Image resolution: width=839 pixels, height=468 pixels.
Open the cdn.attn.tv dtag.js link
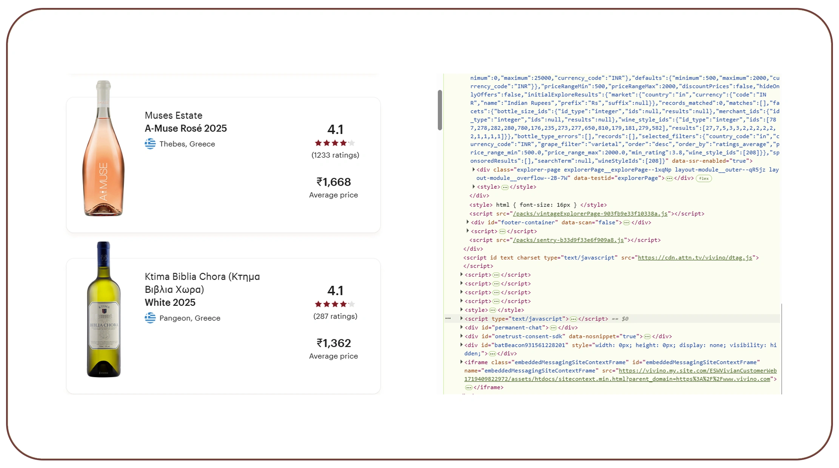tap(695, 258)
